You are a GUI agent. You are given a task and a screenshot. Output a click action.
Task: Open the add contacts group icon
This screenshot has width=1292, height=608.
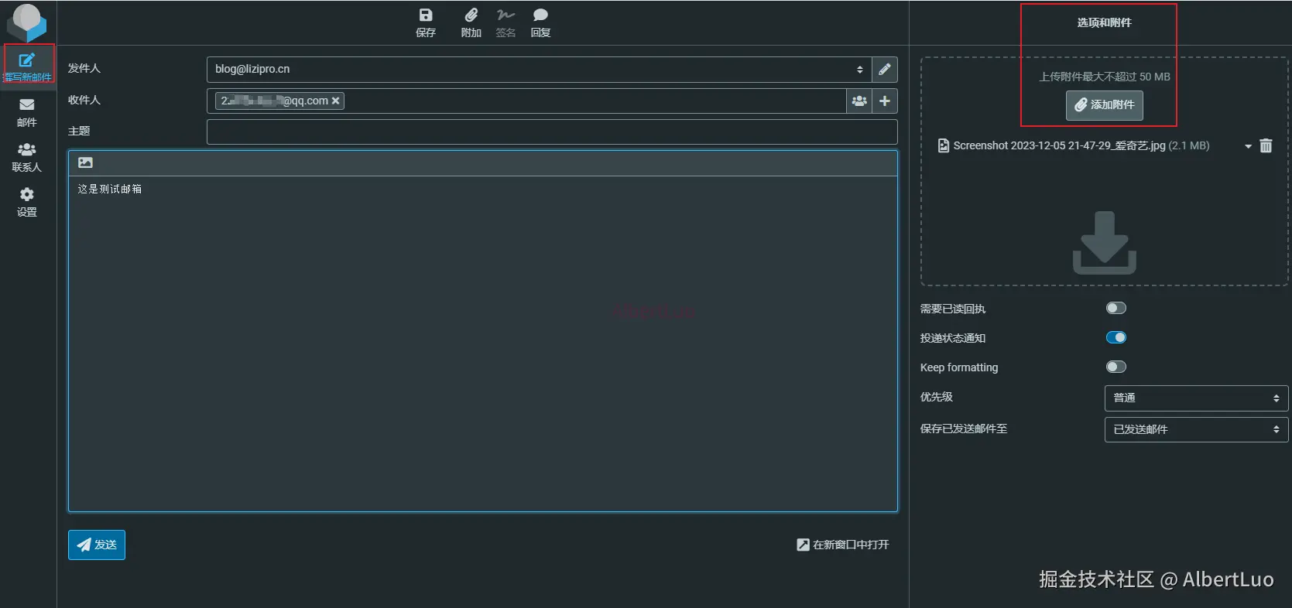pyautogui.click(x=859, y=101)
